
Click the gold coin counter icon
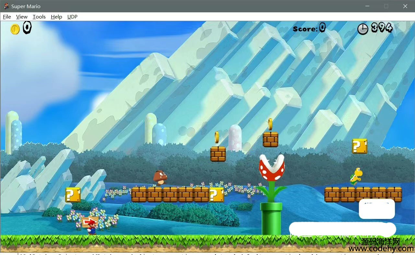click(x=15, y=29)
